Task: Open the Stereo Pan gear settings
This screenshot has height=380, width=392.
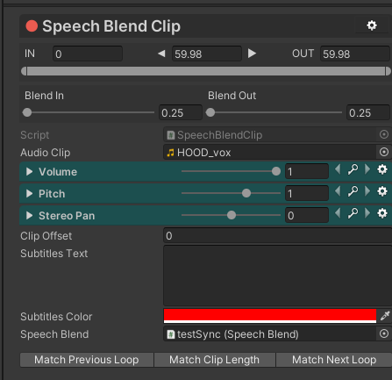Action: pyautogui.click(x=382, y=213)
